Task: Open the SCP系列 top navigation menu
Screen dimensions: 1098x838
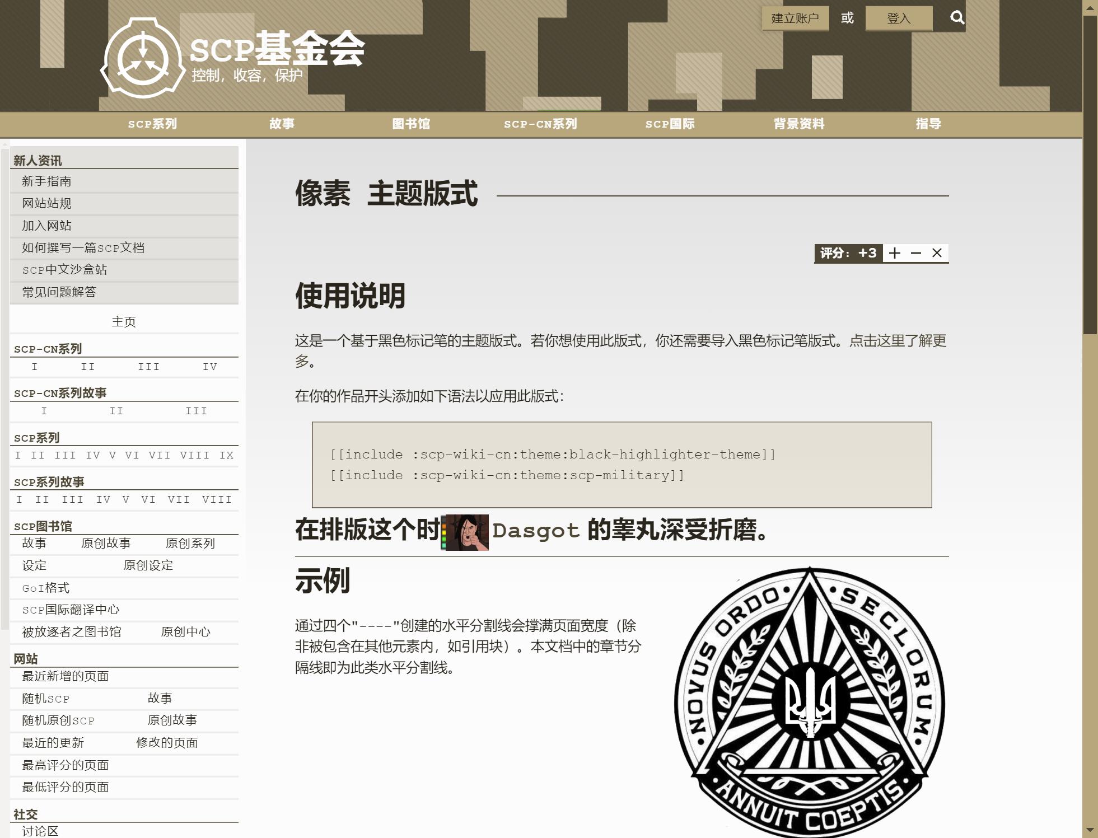Action: 152,124
